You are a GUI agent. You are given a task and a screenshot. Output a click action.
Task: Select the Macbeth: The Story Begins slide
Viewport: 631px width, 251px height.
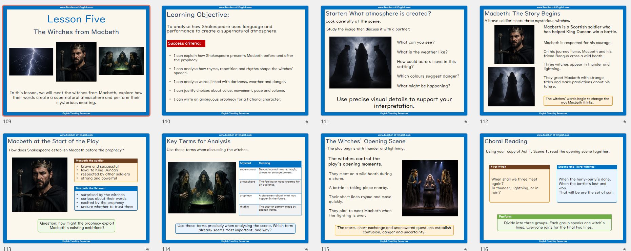553,61
